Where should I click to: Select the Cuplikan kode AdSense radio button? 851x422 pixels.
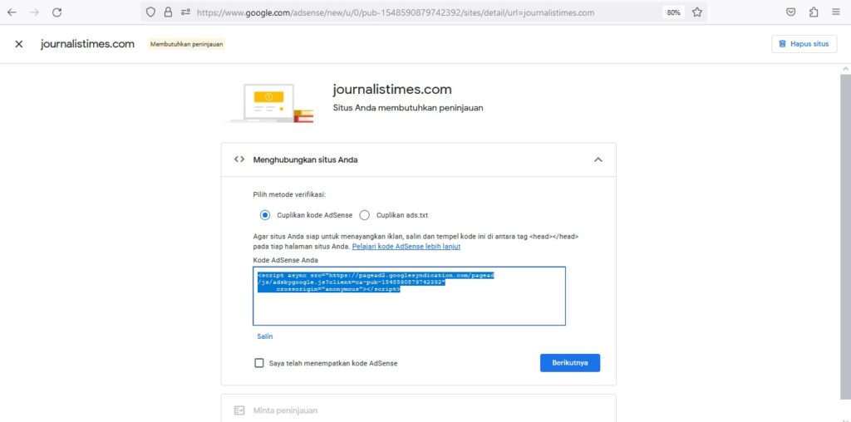coord(265,215)
